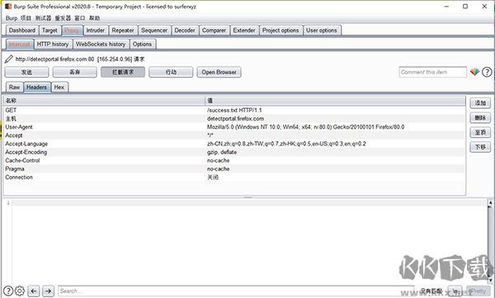Image resolution: width=495 pixels, height=298 pixels.
Task: Go to next search match arrow
Action: (x=48, y=291)
